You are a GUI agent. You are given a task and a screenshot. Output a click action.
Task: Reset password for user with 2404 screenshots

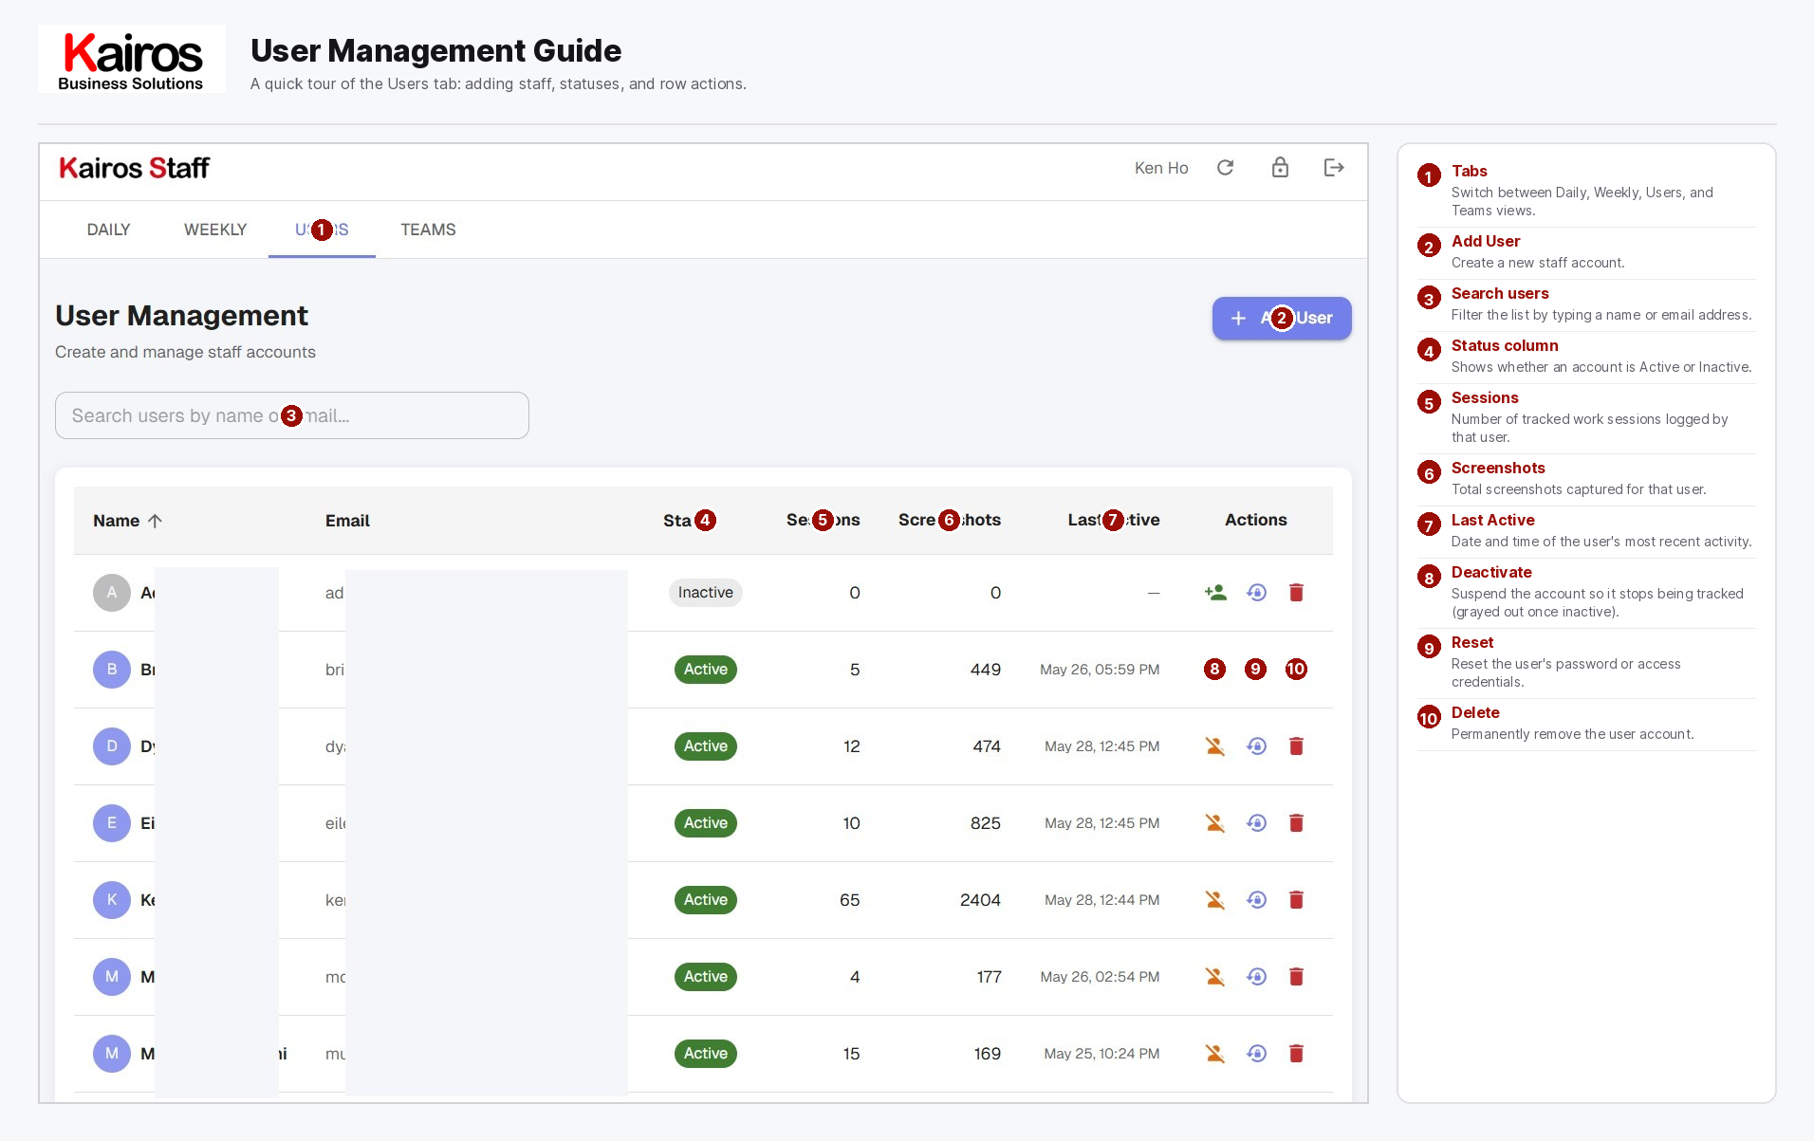coord(1256,900)
